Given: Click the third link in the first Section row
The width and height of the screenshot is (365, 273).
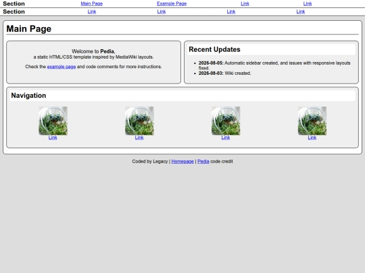Looking at the screenshot, I should (x=245, y=3).
